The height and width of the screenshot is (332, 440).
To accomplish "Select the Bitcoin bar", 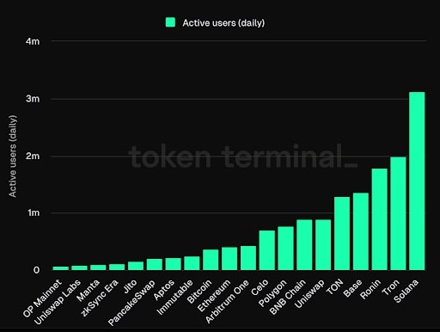I will click(x=211, y=260).
